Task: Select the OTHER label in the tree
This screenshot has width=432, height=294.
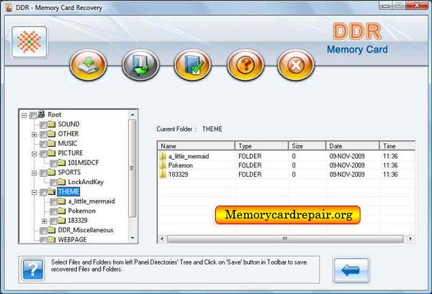Action: (68, 134)
